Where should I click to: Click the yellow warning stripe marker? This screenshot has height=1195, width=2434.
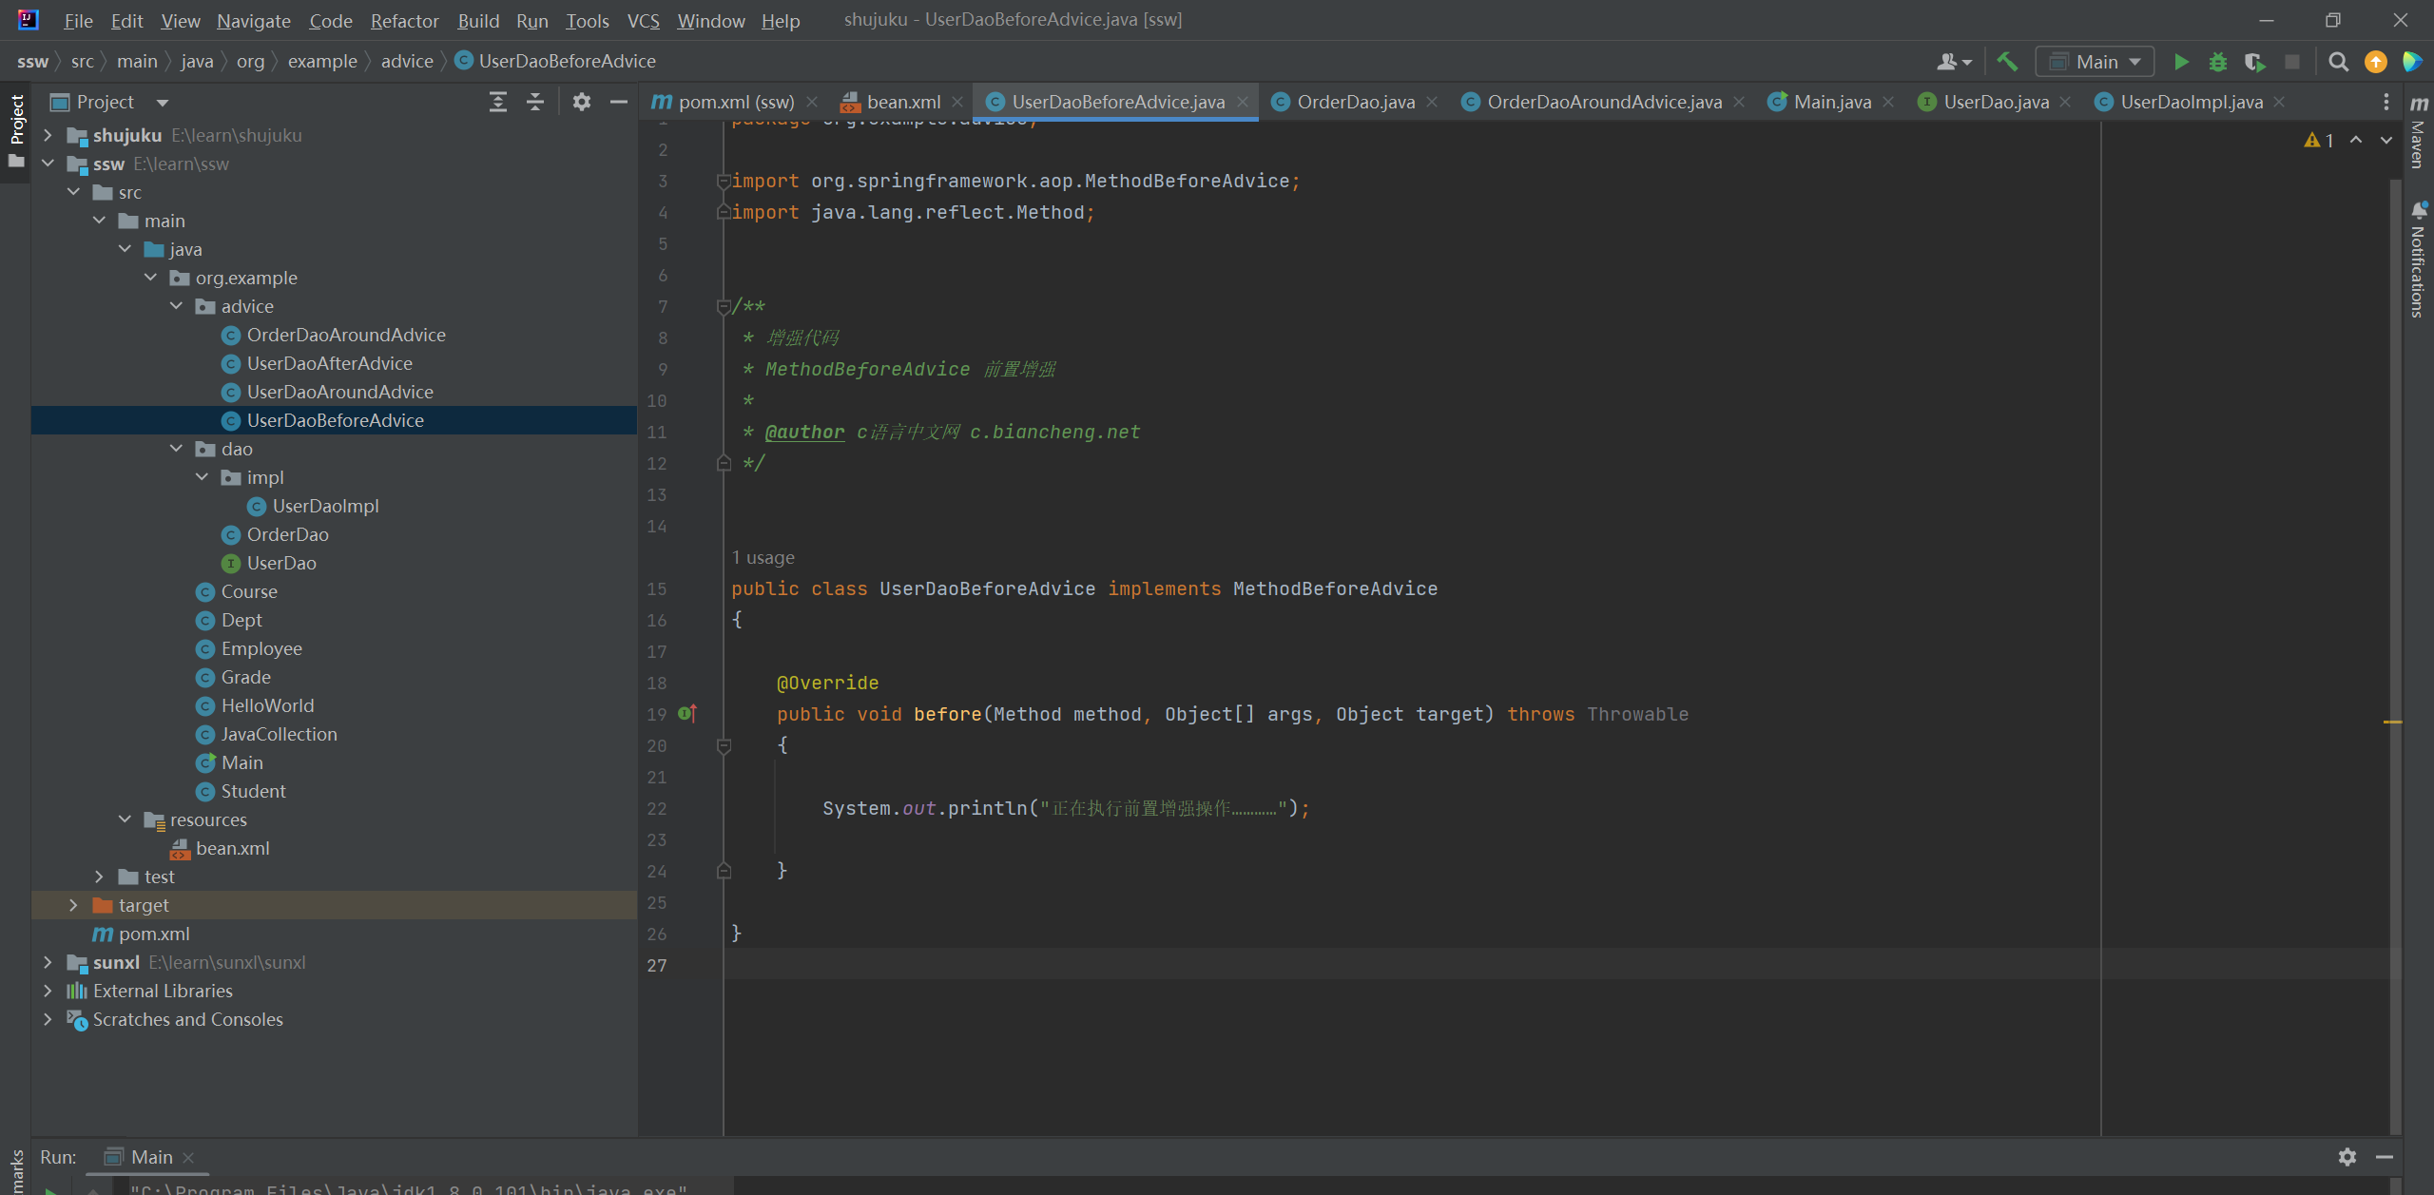tap(2392, 723)
